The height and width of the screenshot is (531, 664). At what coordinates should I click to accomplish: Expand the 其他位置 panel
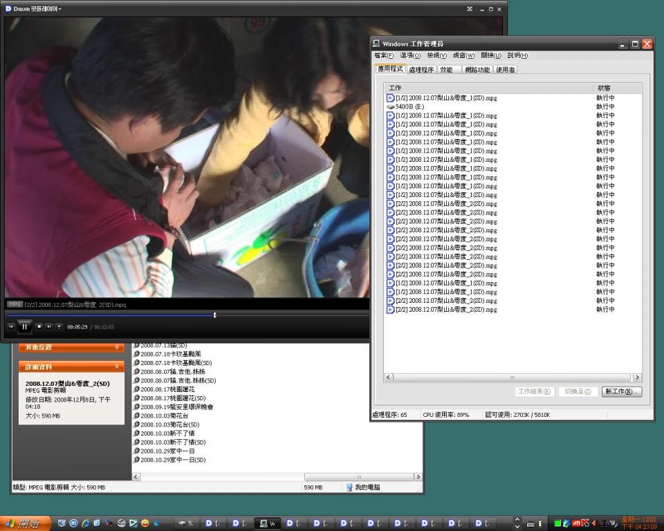coord(117,347)
